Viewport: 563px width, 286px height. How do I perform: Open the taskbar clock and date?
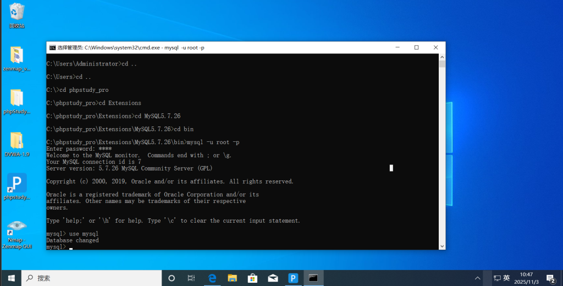pos(526,278)
